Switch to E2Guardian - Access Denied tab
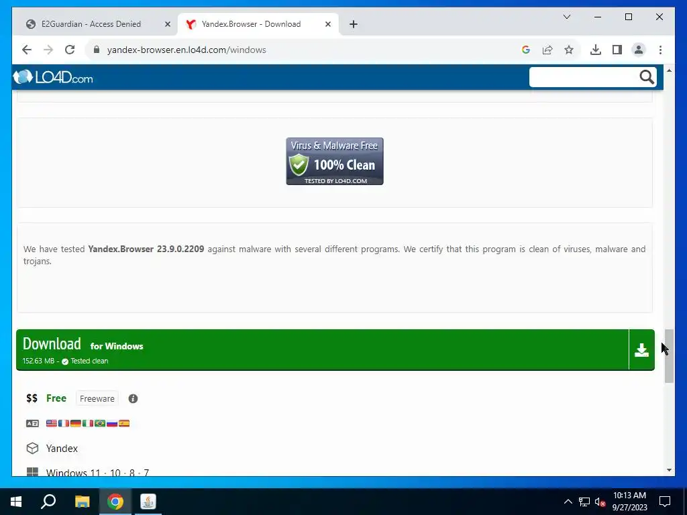 pos(91,24)
